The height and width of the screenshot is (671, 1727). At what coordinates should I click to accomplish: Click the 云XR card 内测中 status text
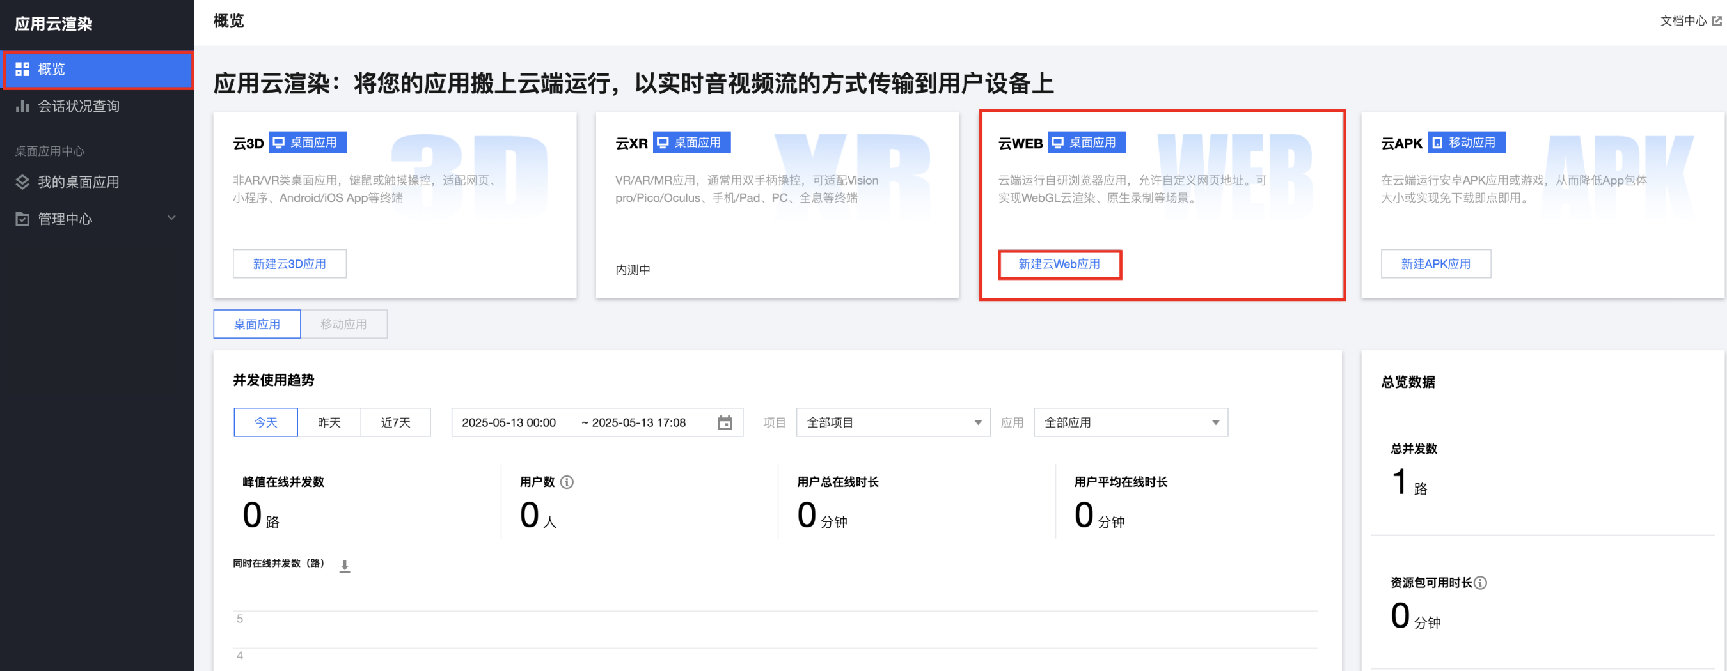(x=632, y=270)
